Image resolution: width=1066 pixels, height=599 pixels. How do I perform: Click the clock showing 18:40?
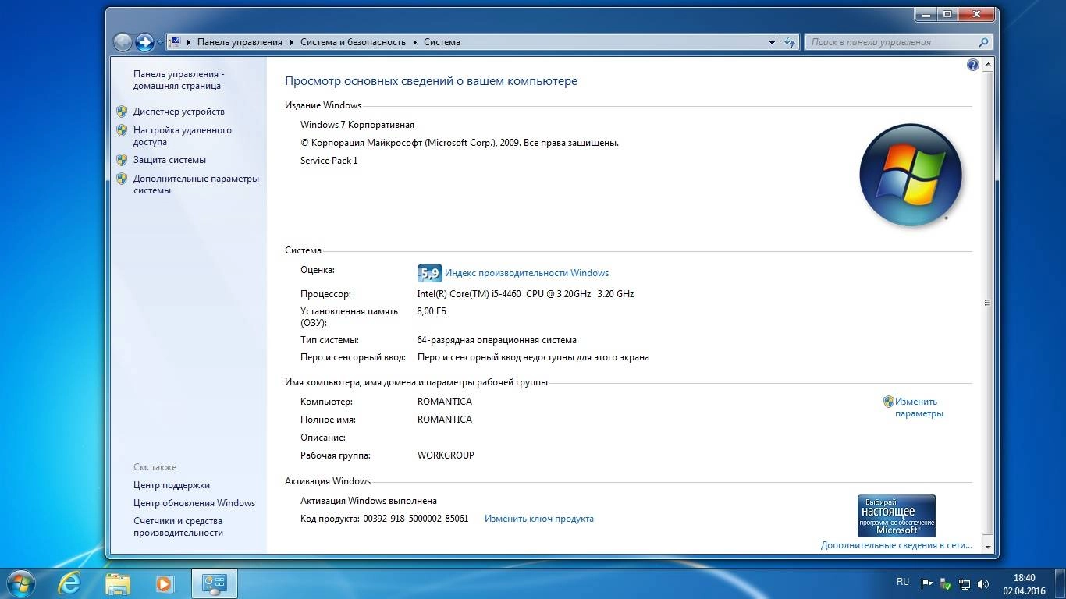coord(1024,578)
